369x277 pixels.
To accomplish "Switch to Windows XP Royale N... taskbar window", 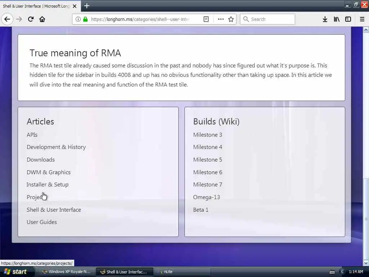I will [66, 272].
